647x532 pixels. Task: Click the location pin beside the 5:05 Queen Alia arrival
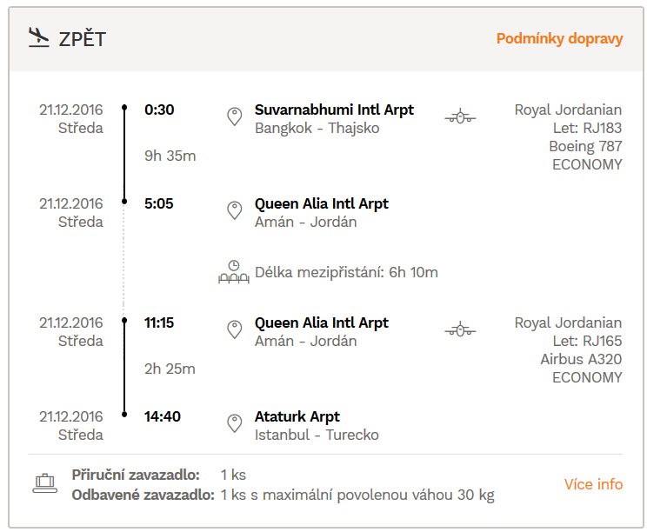(235, 210)
